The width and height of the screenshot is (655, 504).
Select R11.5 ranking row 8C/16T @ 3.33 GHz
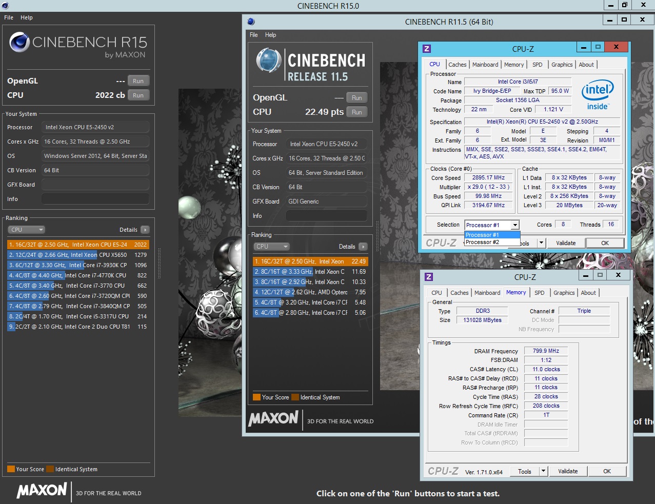tap(310, 272)
